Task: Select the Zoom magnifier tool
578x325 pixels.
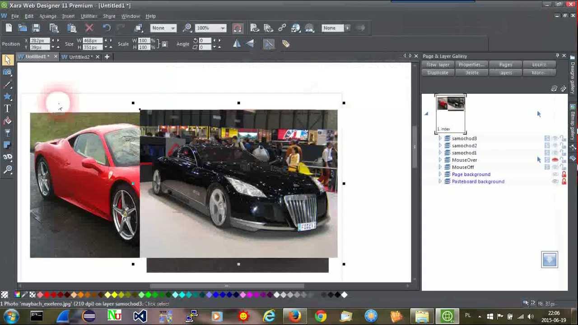Action: (x=7, y=170)
